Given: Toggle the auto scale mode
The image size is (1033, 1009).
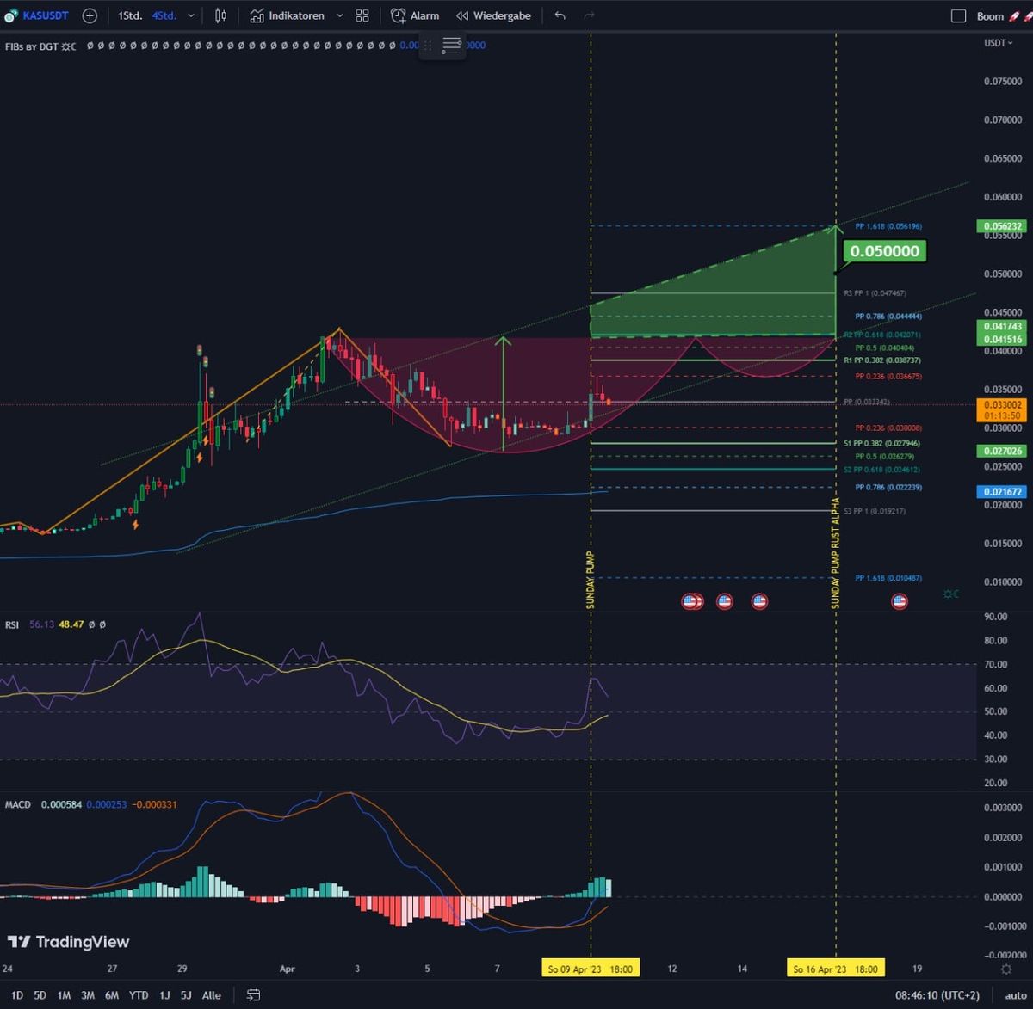Looking at the screenshot, I should pos(1015,995).
